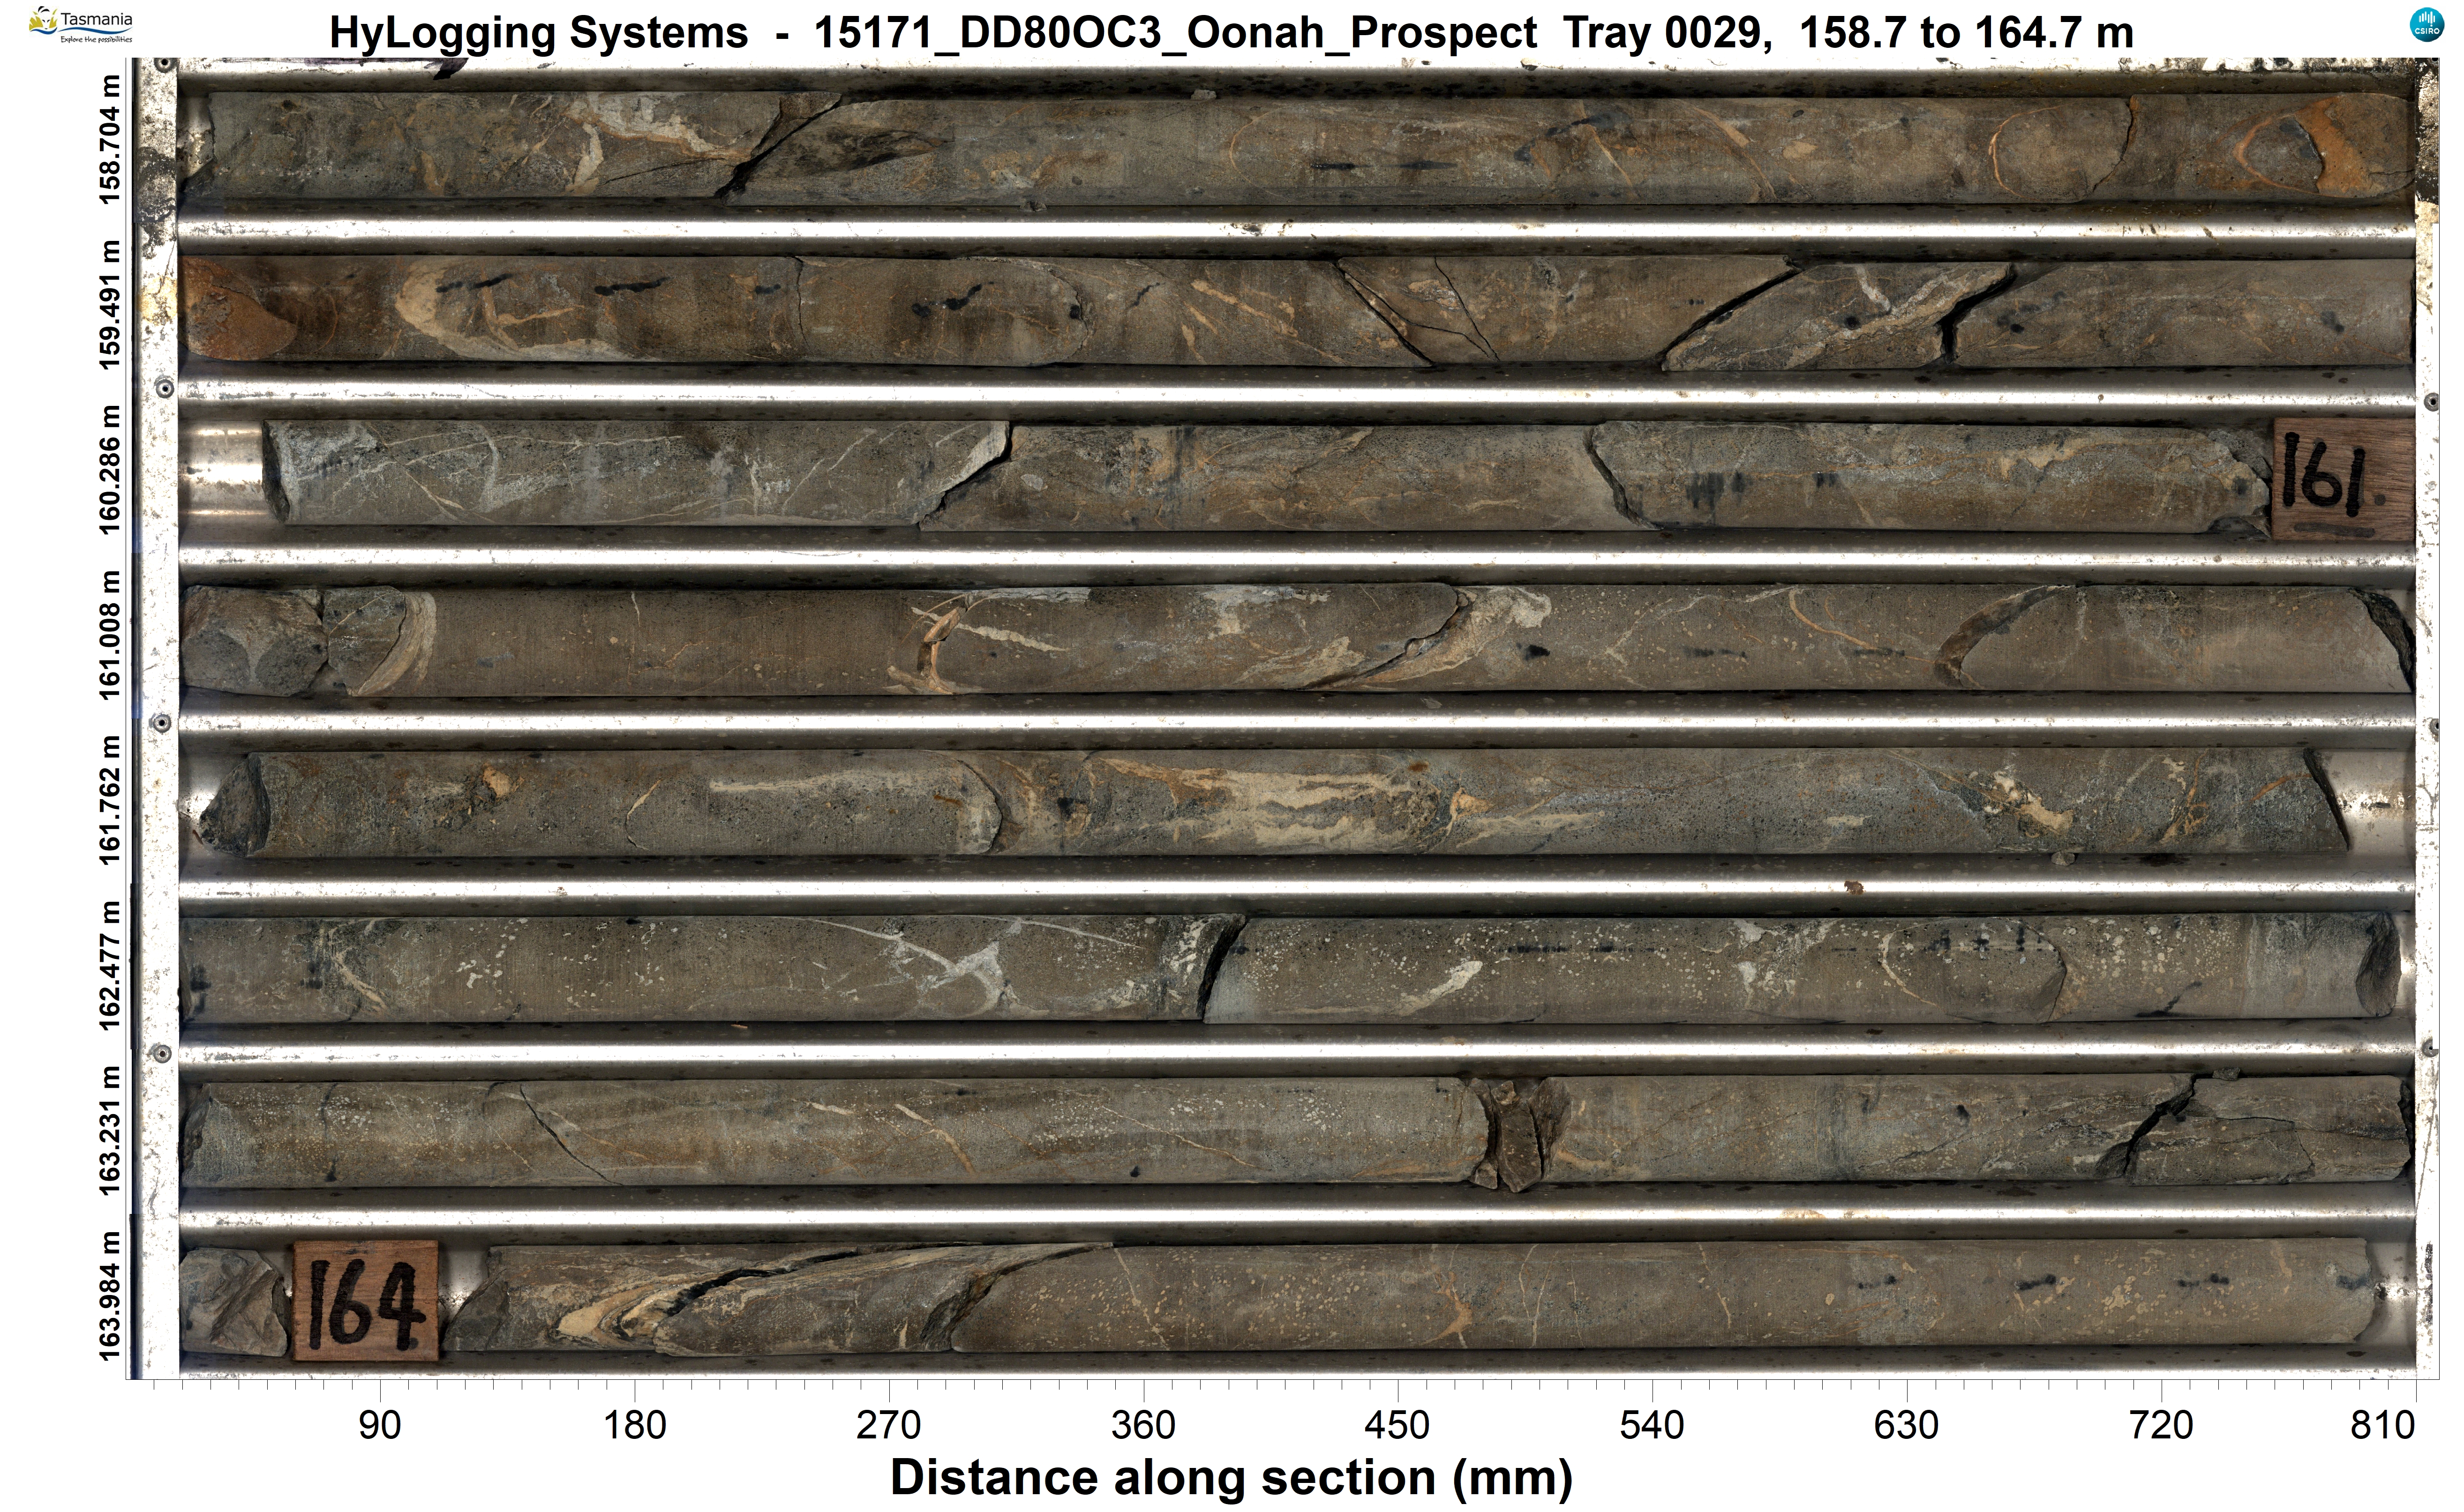Click the 90 mm axis tick label
The width and height of the screenshot is (2464, 1512).
(x=380, y=1425)
